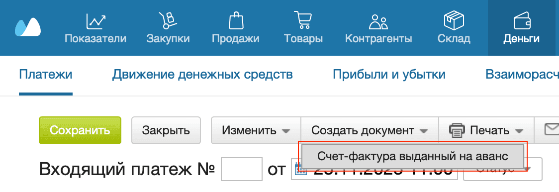Viewport: 559px width, 192px height.
Task: Open Товары shopping cart icon
Action: (303, 20)
